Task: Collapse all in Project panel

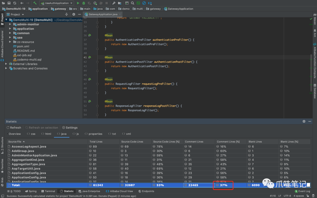Action: [67, 14]
